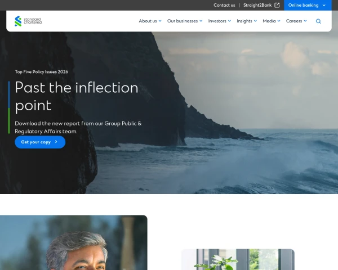Click the Download the new report description text
This screenshot has height=270, width=338.
[x=78, y=127]
